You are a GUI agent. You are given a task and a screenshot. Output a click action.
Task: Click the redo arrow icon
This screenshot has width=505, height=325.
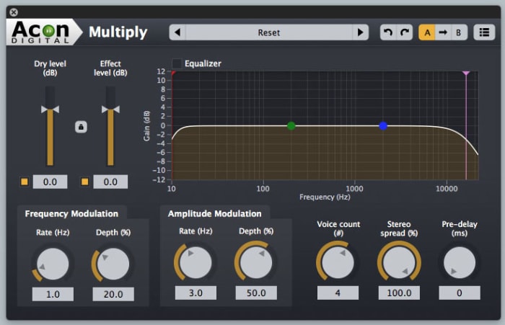pos(405,32)
